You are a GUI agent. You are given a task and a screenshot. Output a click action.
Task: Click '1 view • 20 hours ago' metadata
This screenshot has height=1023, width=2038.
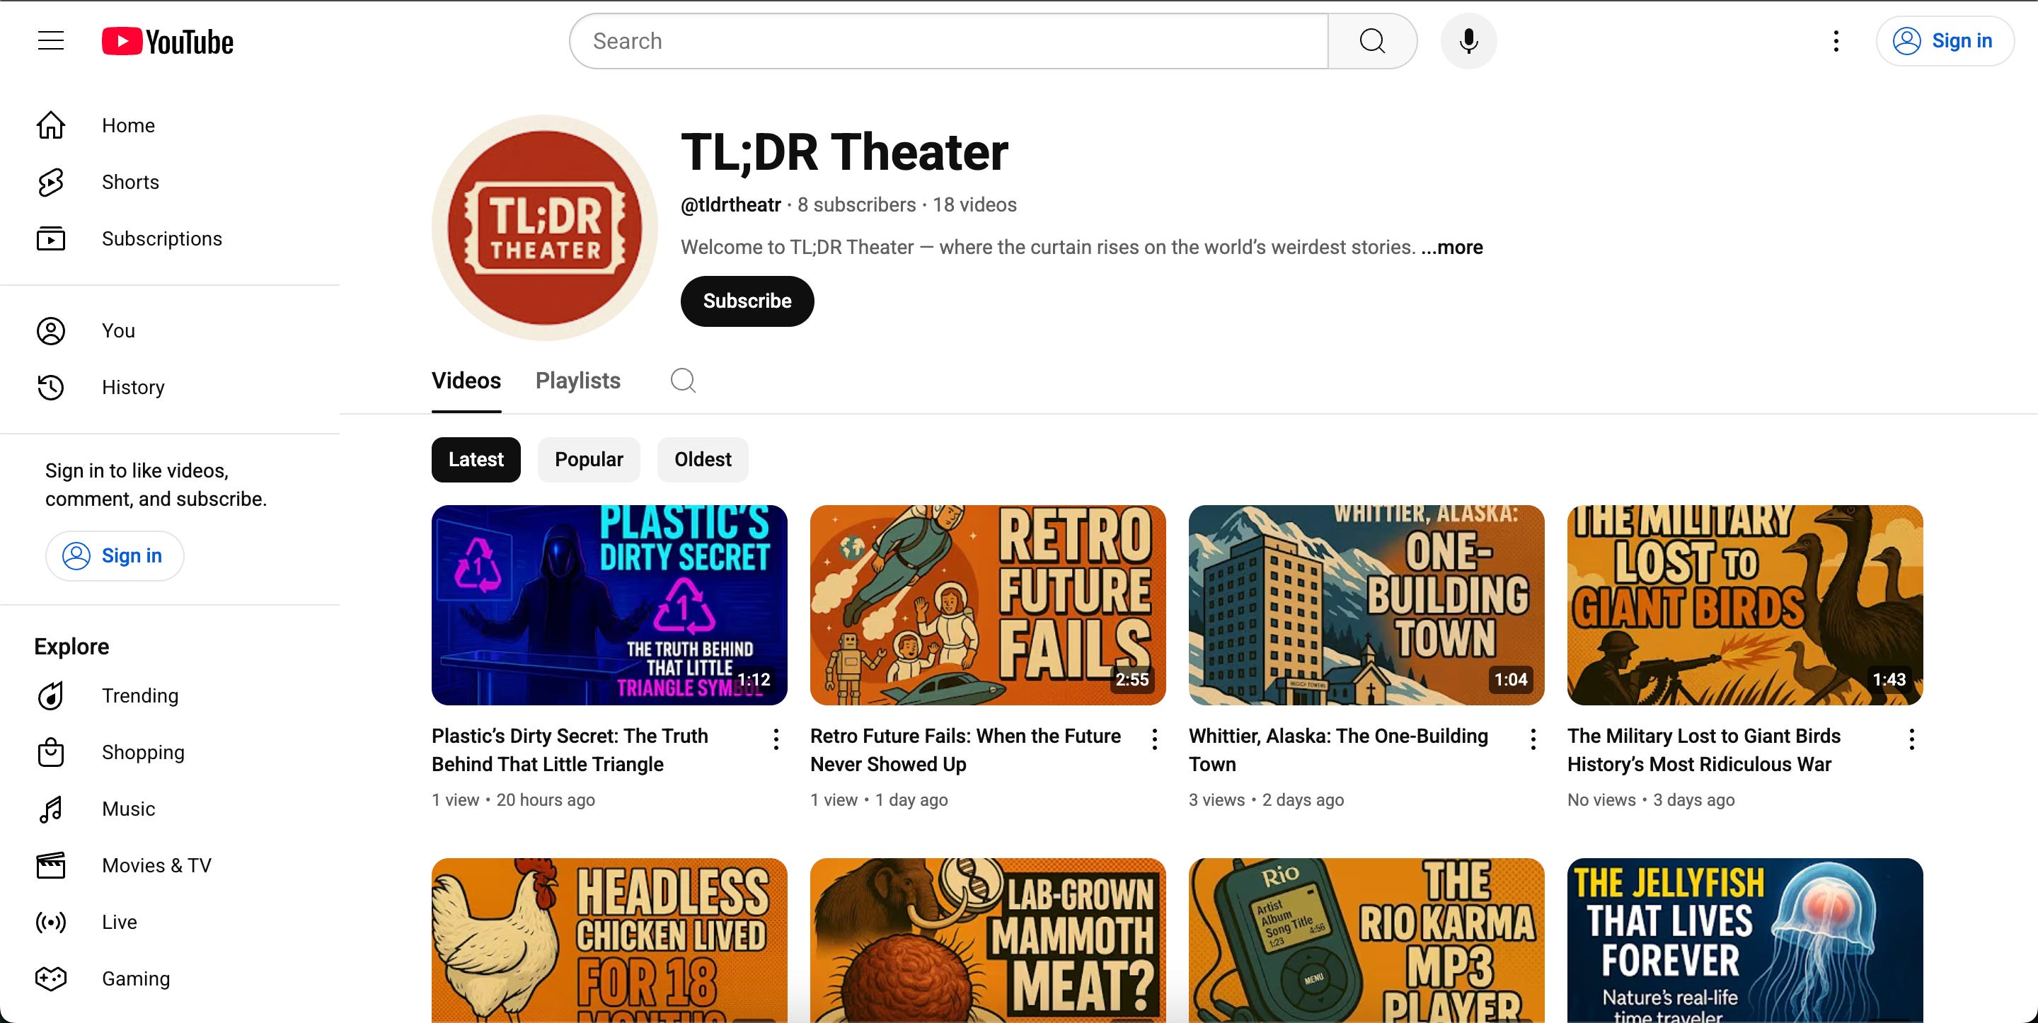(514, 800)
